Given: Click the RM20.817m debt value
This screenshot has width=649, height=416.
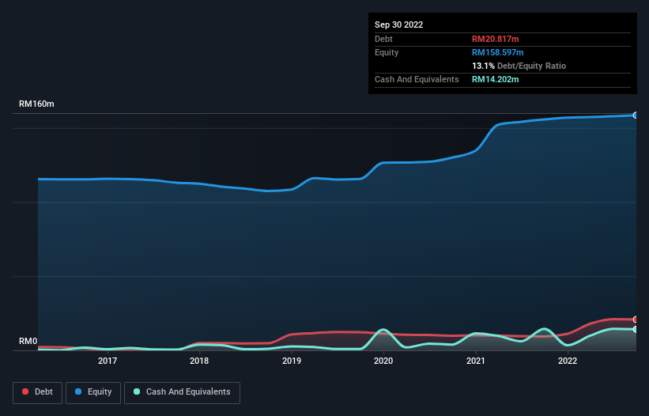Looking at the screenshot, I should click(495, 39).
